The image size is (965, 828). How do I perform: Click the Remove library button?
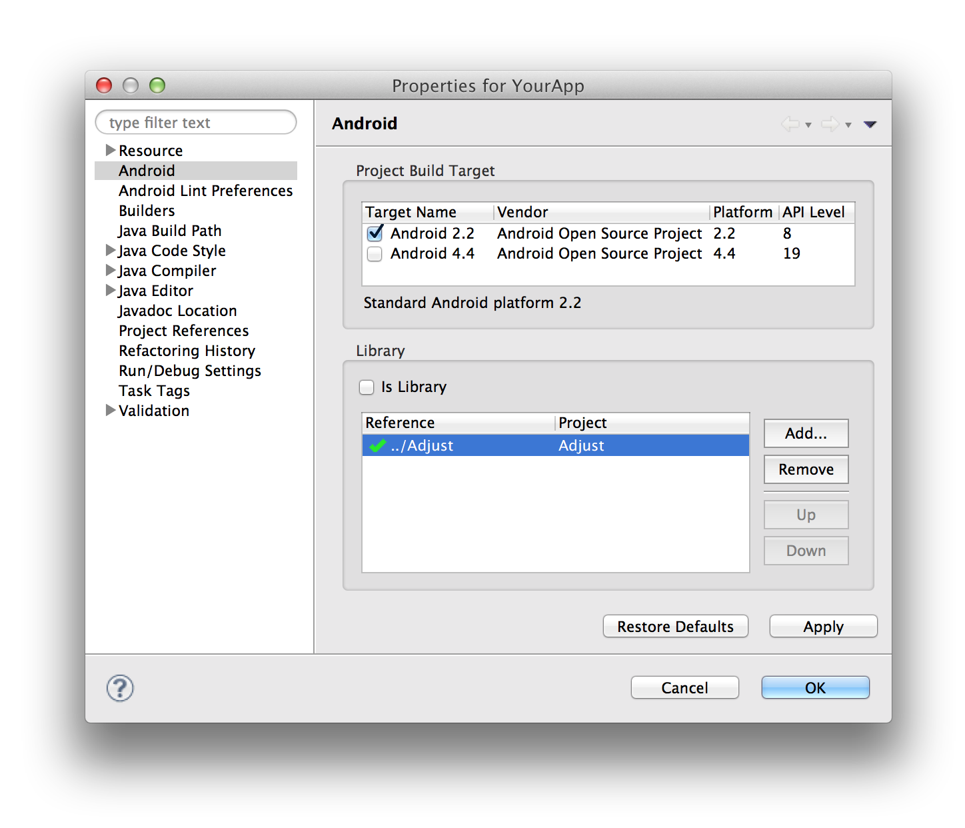point(806,469)
